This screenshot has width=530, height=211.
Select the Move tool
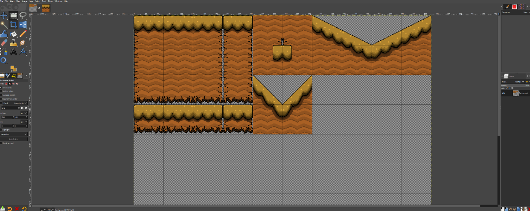click(x=4, y=16)
